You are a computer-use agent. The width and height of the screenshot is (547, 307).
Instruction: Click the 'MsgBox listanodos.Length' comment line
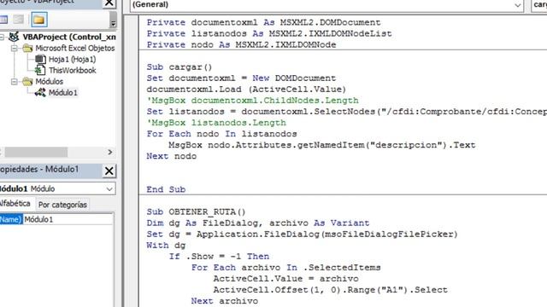click(216, 123)
